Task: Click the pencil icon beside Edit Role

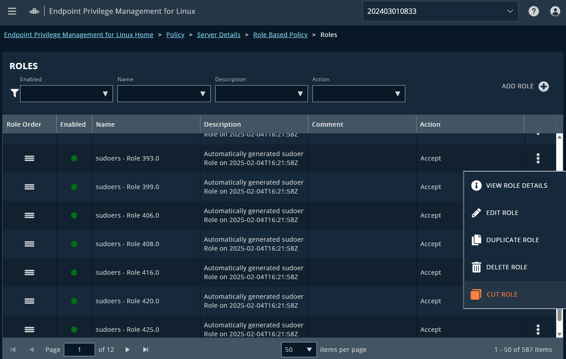Action: click(x=476, y=213)
